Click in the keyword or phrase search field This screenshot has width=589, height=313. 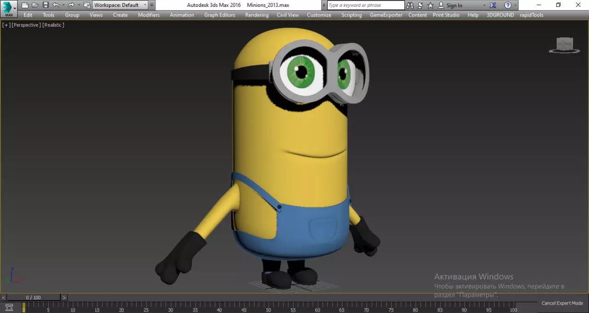click(x=366, y=5)
